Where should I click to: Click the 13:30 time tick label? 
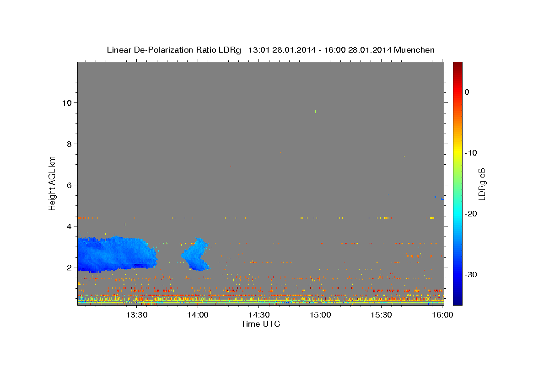point(137,315)
